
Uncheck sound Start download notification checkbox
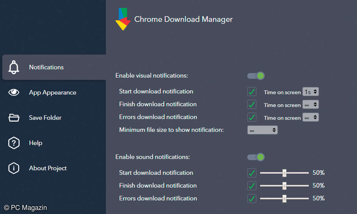pyautogui.click(x=252, y=173)
